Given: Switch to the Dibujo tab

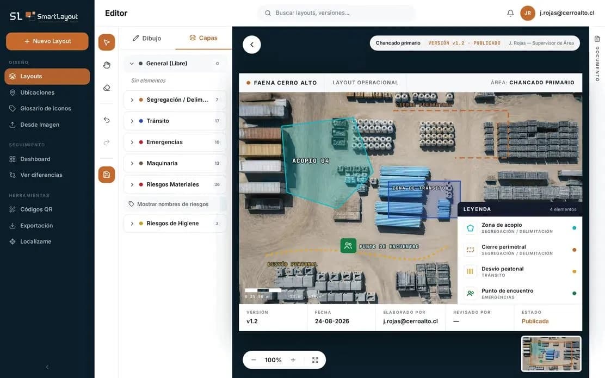Looking at the screenshot, I should pyautogui.click(x=147, y=38).
